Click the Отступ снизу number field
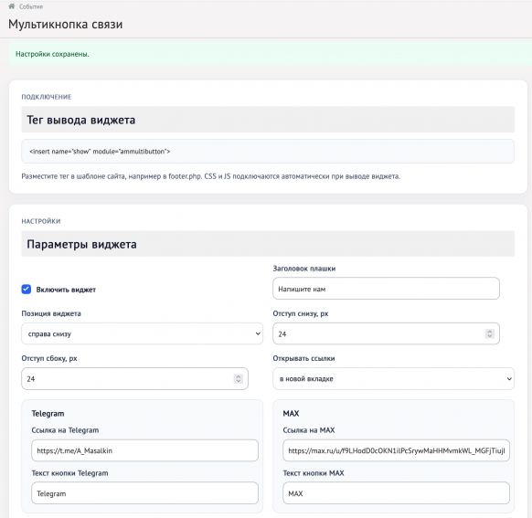532x518 pixels. click(386, 333)
